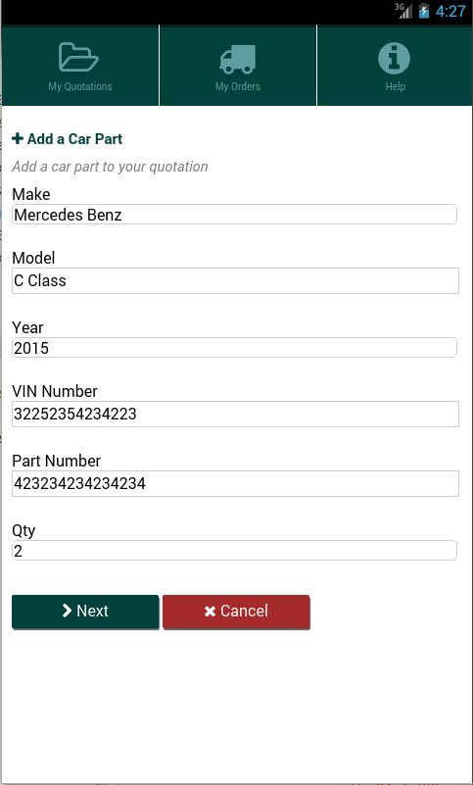Screen dimensions: 473x785
Task: Open the Make dropdown showing Mercedes Benz
Action: click(234, 215)
